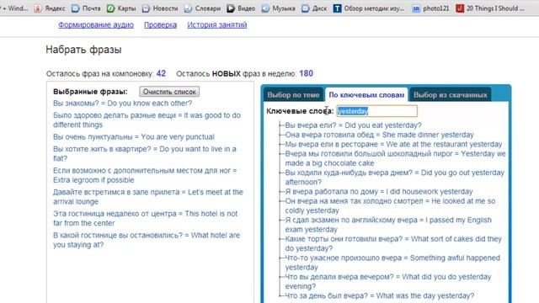The width and height of the screenshot is (539, 303).
Task: Select phrase 'Было здорово делать разные вещи'
Action: (x=147, y=120)
